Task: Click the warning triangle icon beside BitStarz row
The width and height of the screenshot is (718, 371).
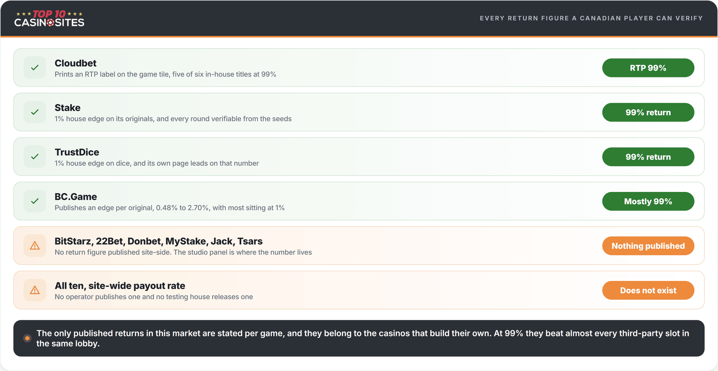Action: tap(35, 246)
